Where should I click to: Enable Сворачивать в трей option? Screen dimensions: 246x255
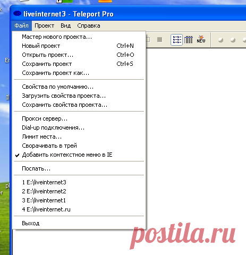79,146
